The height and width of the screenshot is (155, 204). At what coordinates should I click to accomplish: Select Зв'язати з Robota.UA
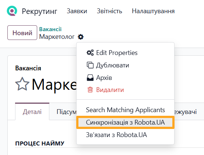click(x=125, y=135)
